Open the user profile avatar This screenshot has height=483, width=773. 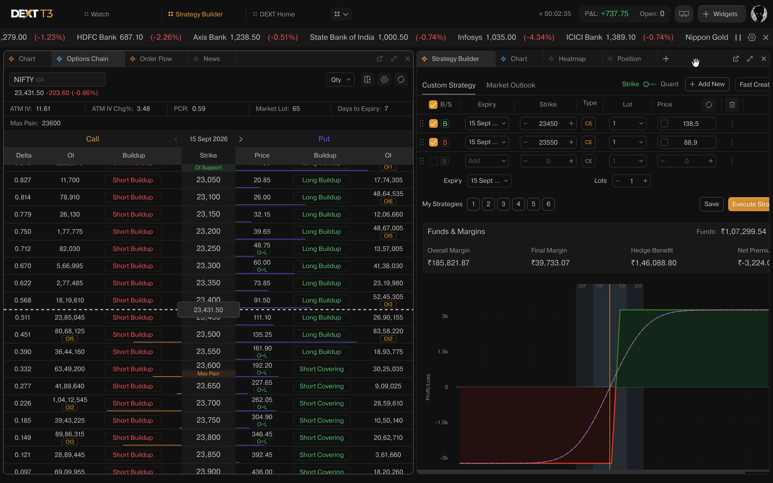tap(759, 14)
